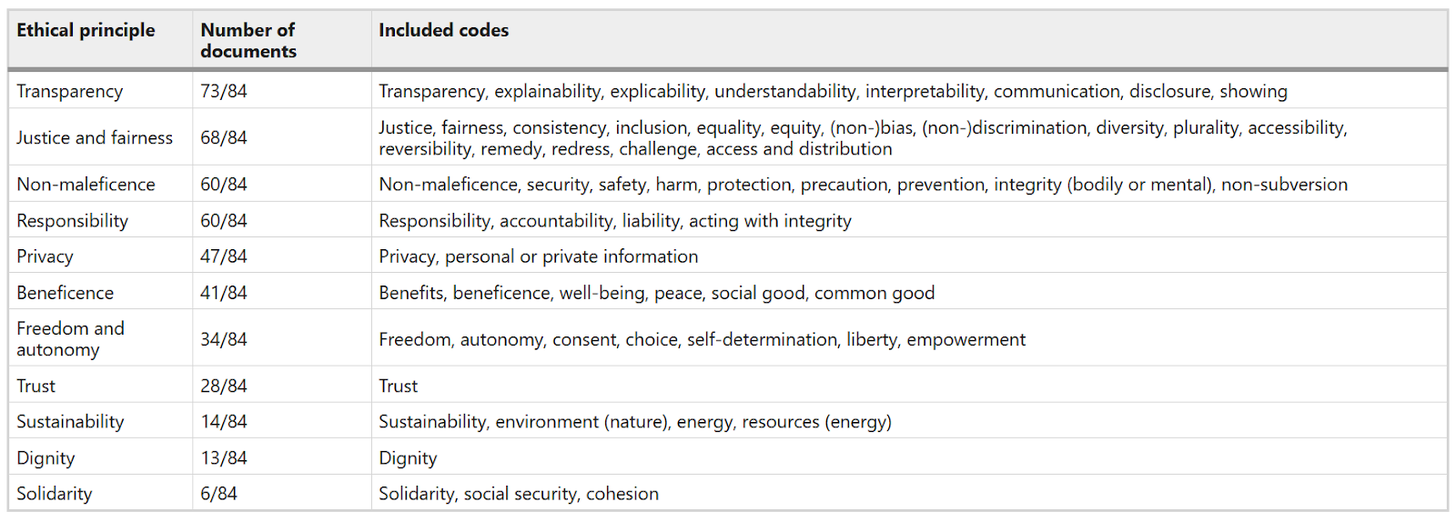Click the 'Ethical principle' column header
This screenshot has height=522, width=1456.
tap(86, 30)
